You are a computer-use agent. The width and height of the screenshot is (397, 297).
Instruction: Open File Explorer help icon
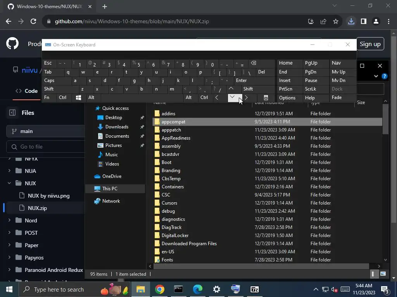click(384, 76)
